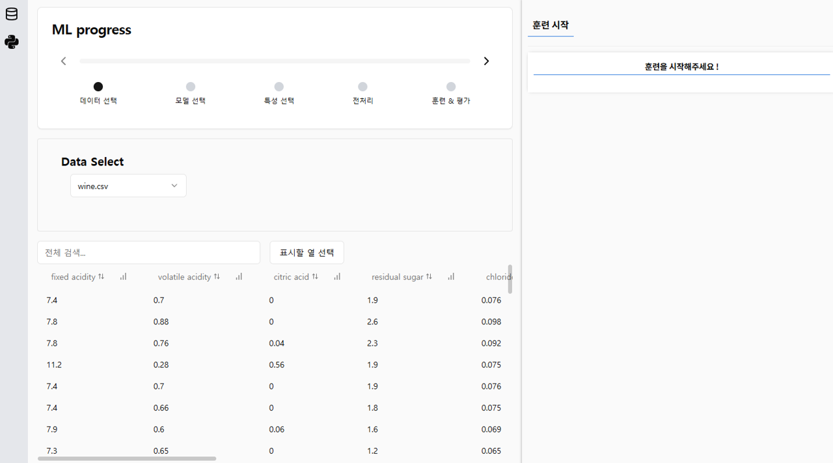Toggle sorting on the fixed acidity column
Image resolution: width=833 pixels, height=463 pixels.
click(x=102, y=276)
